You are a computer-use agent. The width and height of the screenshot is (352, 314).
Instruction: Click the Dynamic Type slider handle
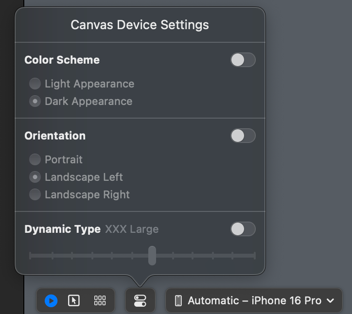click(152, 255)
